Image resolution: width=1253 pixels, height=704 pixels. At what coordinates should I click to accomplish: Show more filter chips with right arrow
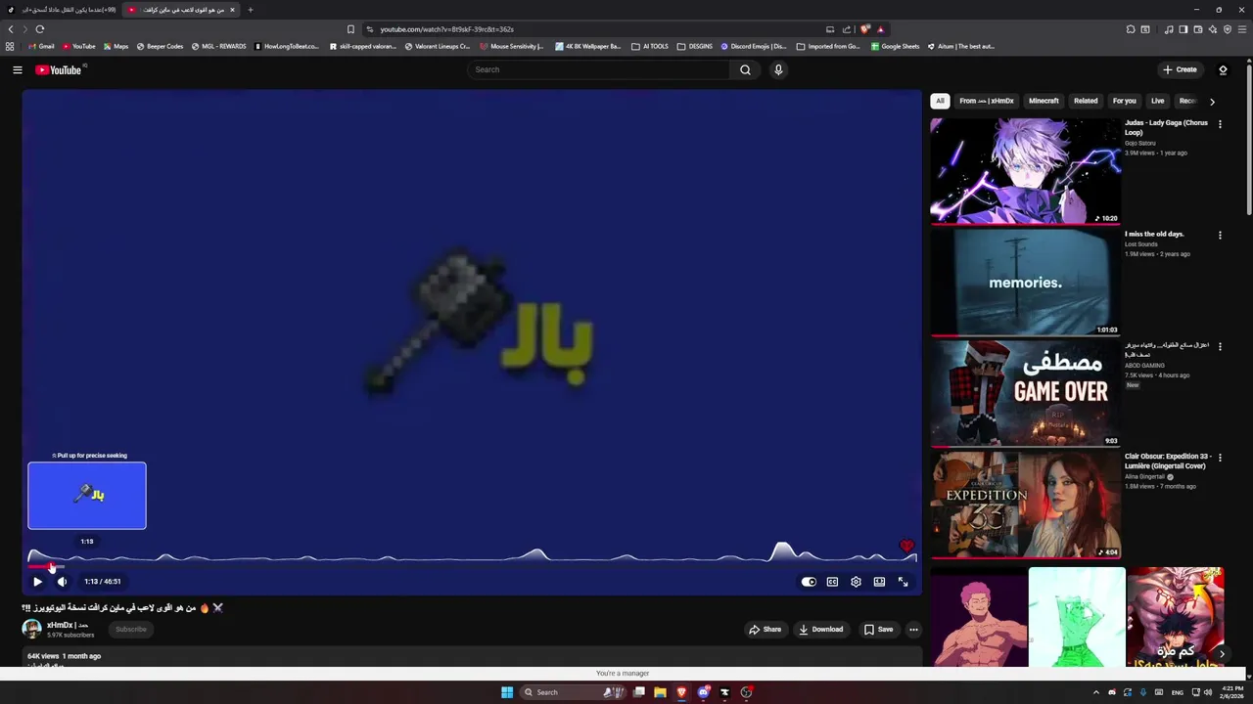(x=1212, y=101)
